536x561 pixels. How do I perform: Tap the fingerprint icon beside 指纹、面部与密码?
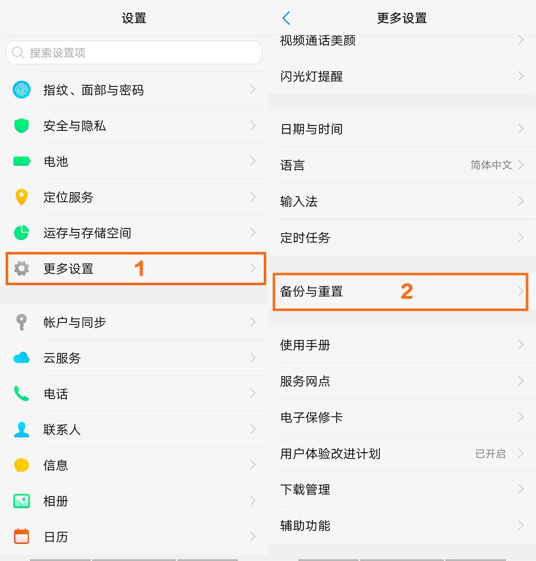coord(20,90)
